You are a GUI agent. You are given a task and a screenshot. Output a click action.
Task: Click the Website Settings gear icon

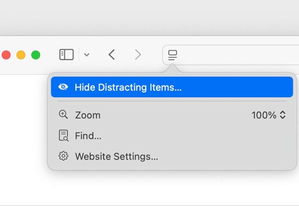[63, 156]
